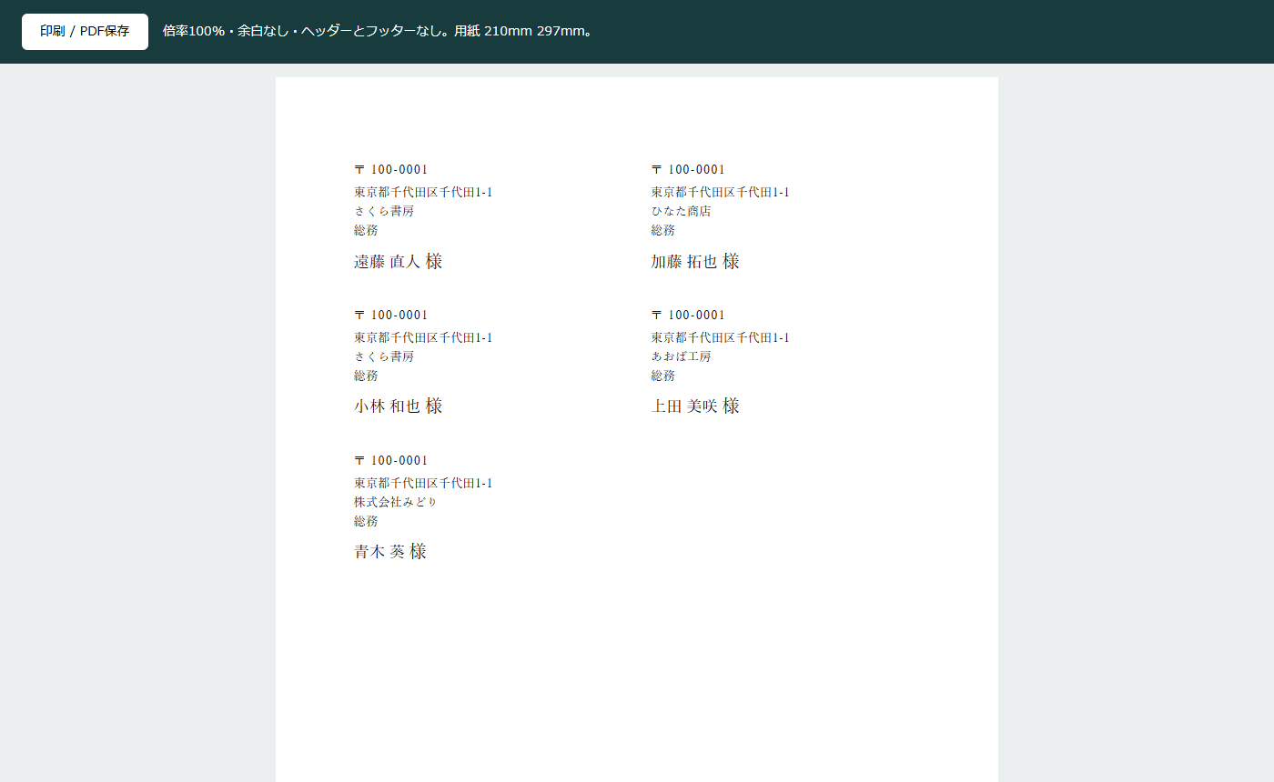Image resolution: width=1274 pixels, height=782 pixels.
Task: Select the name 加藤 拓也 様
Action: (695, 262)
